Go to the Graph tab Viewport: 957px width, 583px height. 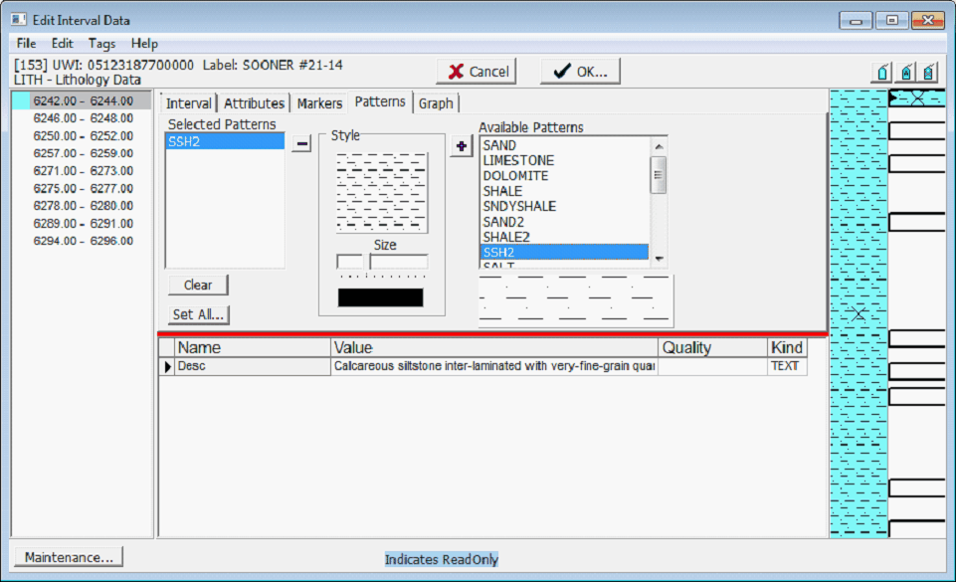(x=436, y=103)
